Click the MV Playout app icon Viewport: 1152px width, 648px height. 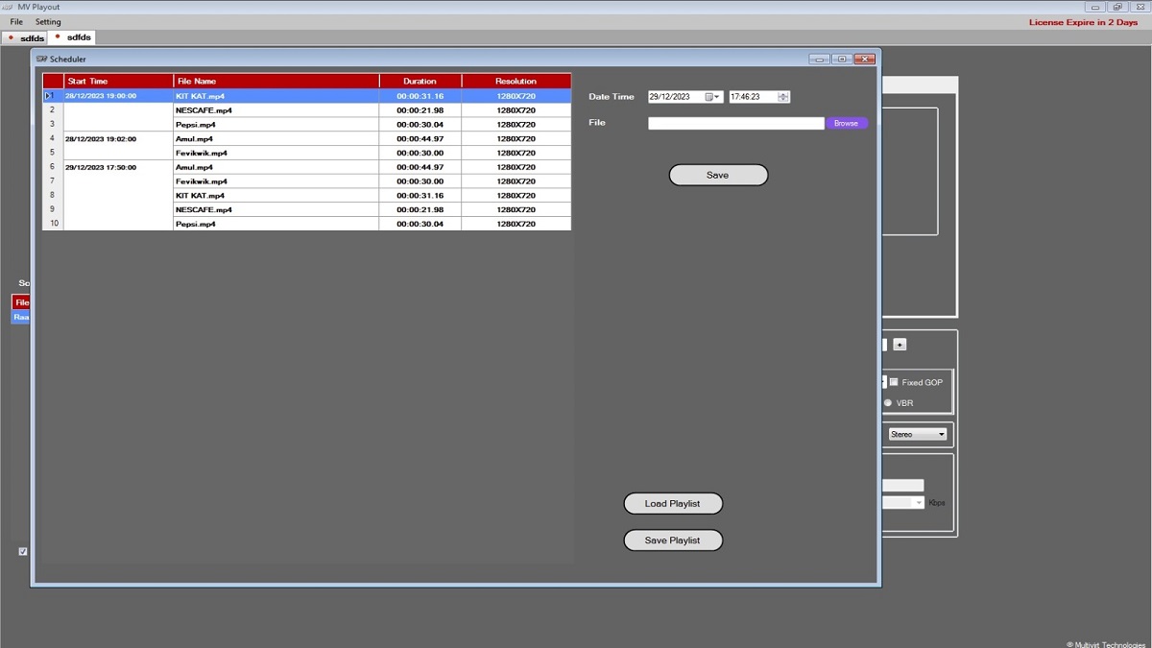(x=9, y=7)
